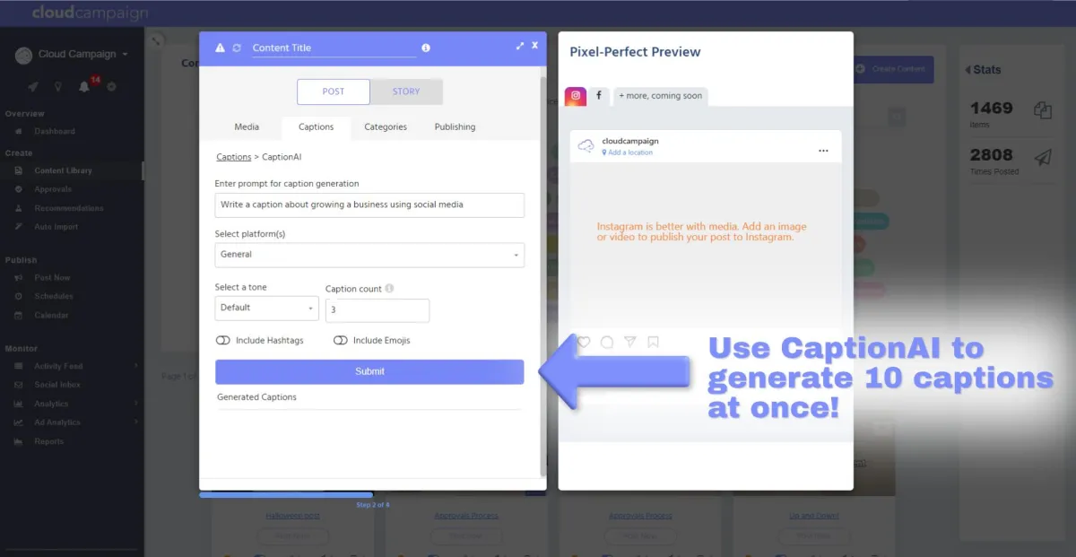Select the Facebook preview icon
Screen dimensions: 1076x557
click(599, 96)
